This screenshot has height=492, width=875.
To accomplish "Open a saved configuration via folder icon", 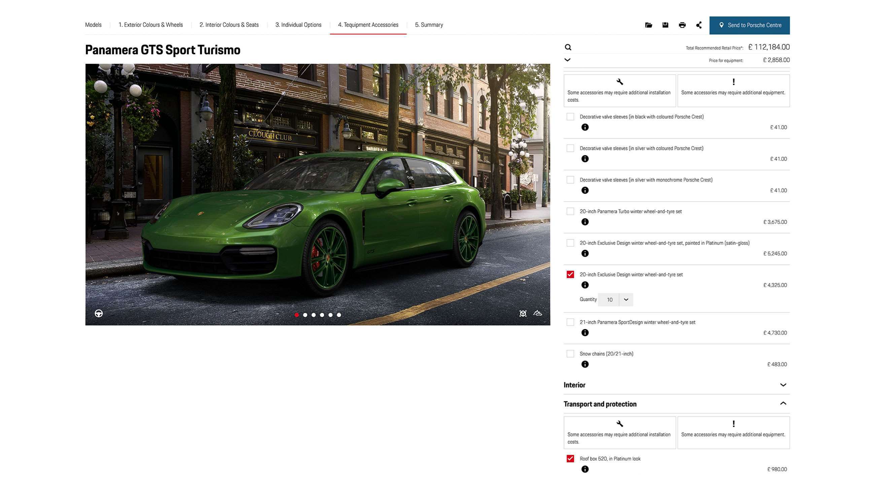I will [648, 25].
